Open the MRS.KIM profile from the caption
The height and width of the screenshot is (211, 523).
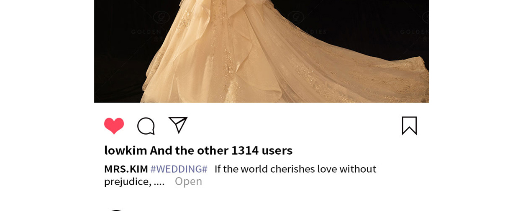pyautogui.click(x=126, y=169)
